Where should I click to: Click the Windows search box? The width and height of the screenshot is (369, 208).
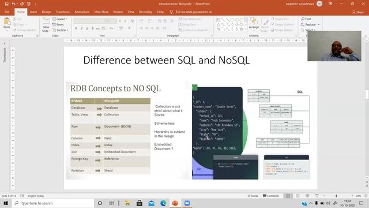[x=53, y=203]
